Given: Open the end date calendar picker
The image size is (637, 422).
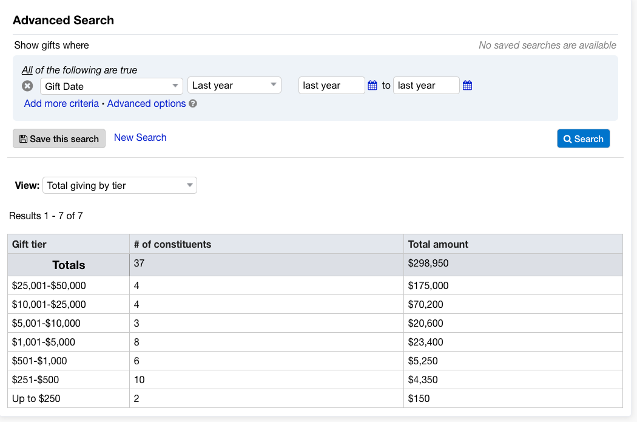Looking at the screenshot, I should pyautogui.click(x=467, y=86).
